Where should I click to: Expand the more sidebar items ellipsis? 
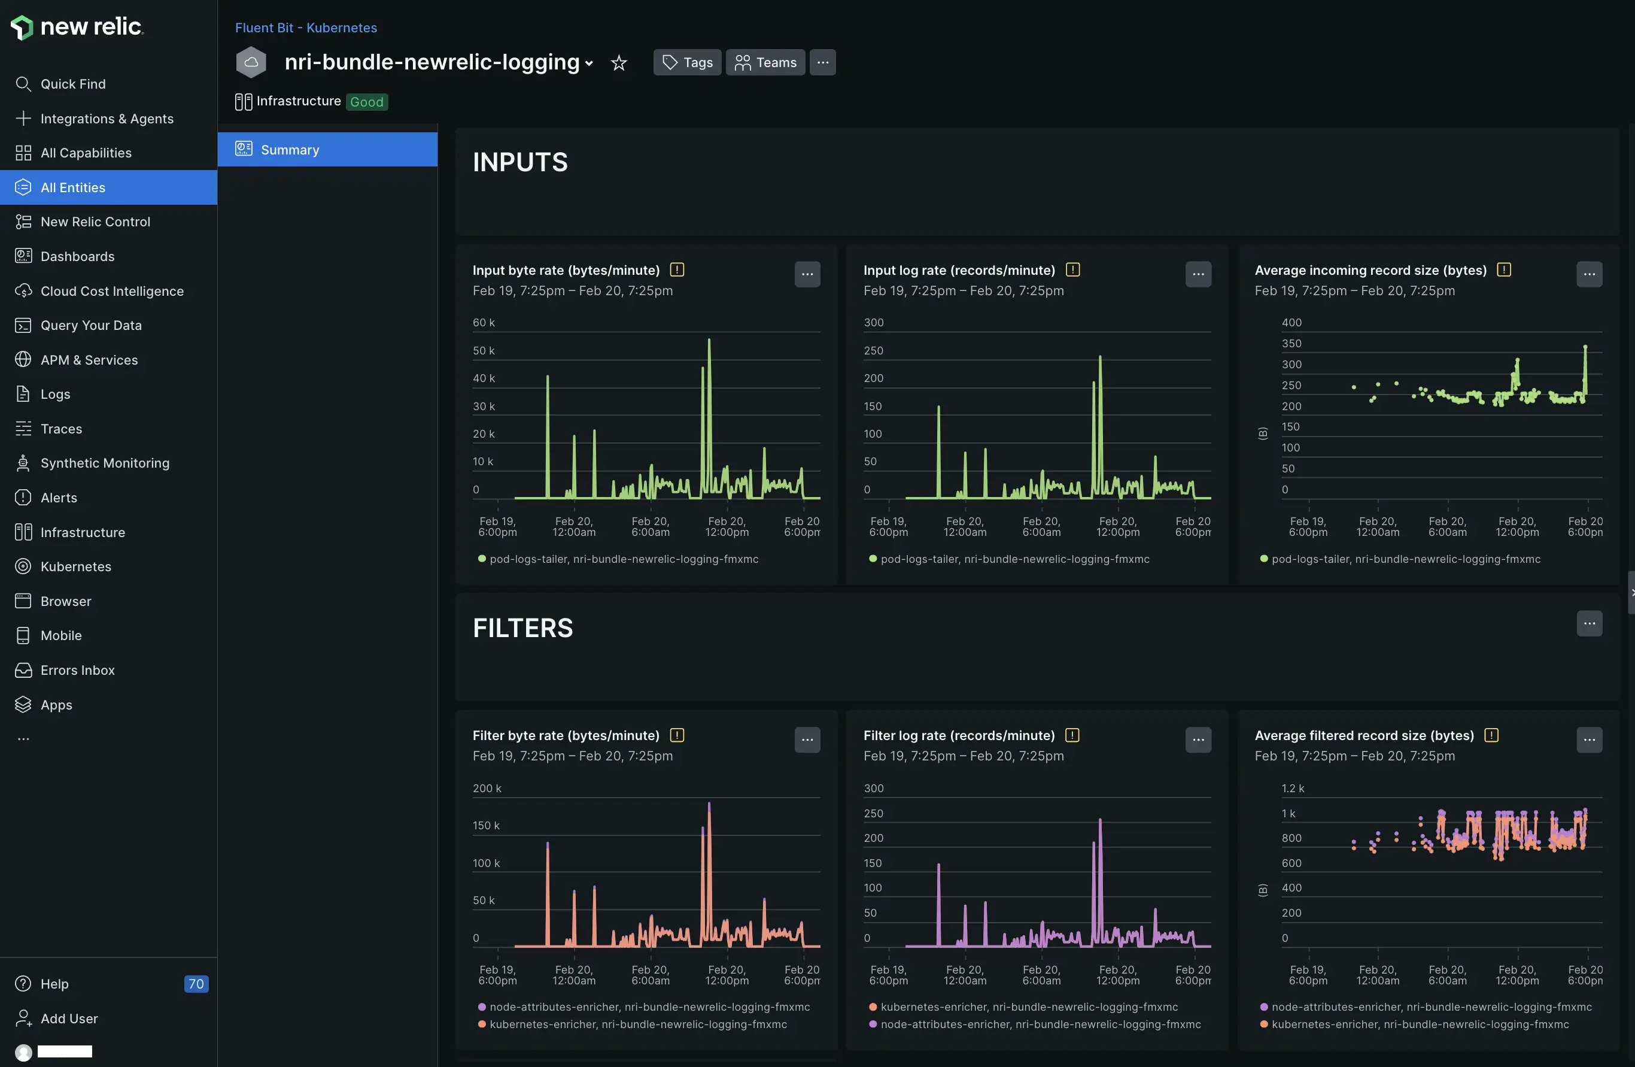pyautogui.click(x=23, y=739)
